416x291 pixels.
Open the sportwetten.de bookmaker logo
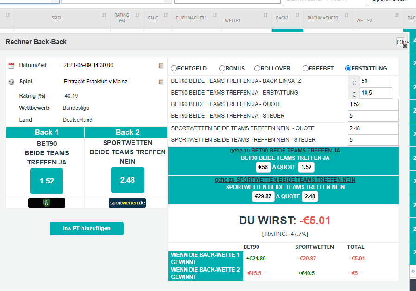[x=127, y=203]
